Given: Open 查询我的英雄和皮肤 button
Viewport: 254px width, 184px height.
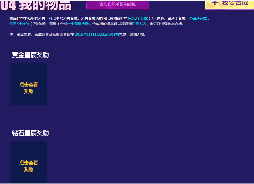Looking at the screenshot, I should point(118,5).
